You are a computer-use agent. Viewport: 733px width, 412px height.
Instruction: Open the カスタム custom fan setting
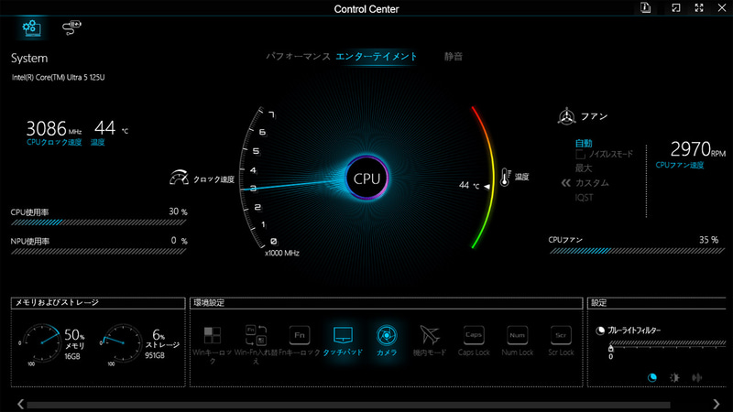(592, 182)
